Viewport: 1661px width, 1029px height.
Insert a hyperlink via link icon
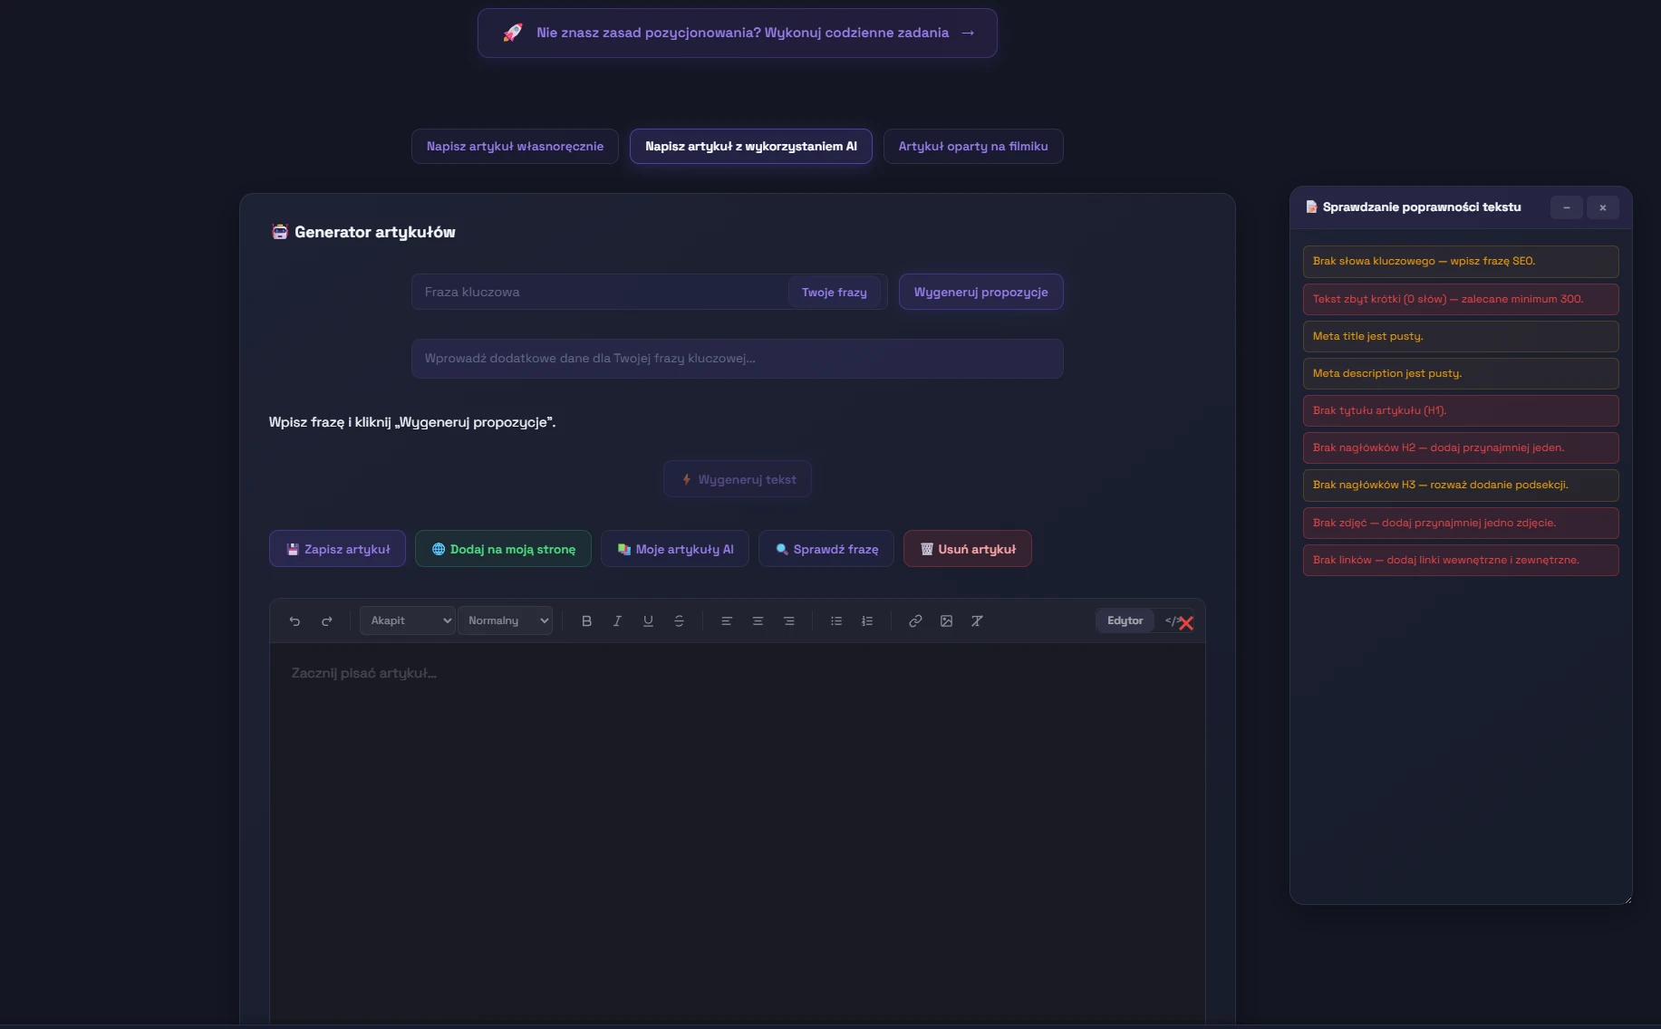[x=915, y=621]
